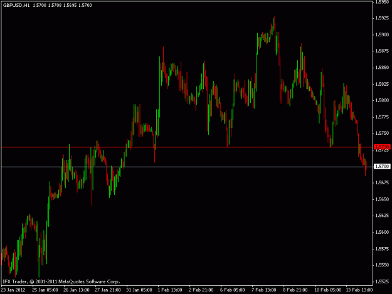The width and height of the screenshot is (392, 294).
Task: Click the 1.5825 price scale value
Action: (382, 84)
